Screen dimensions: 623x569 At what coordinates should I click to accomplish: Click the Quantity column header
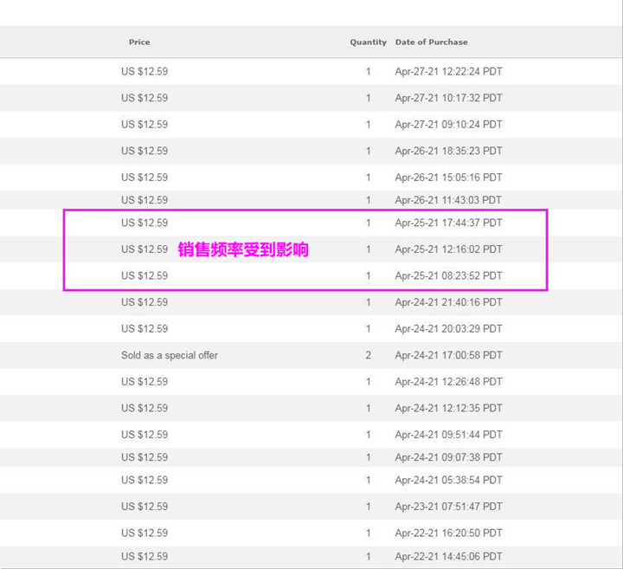[x=368, y=42]
